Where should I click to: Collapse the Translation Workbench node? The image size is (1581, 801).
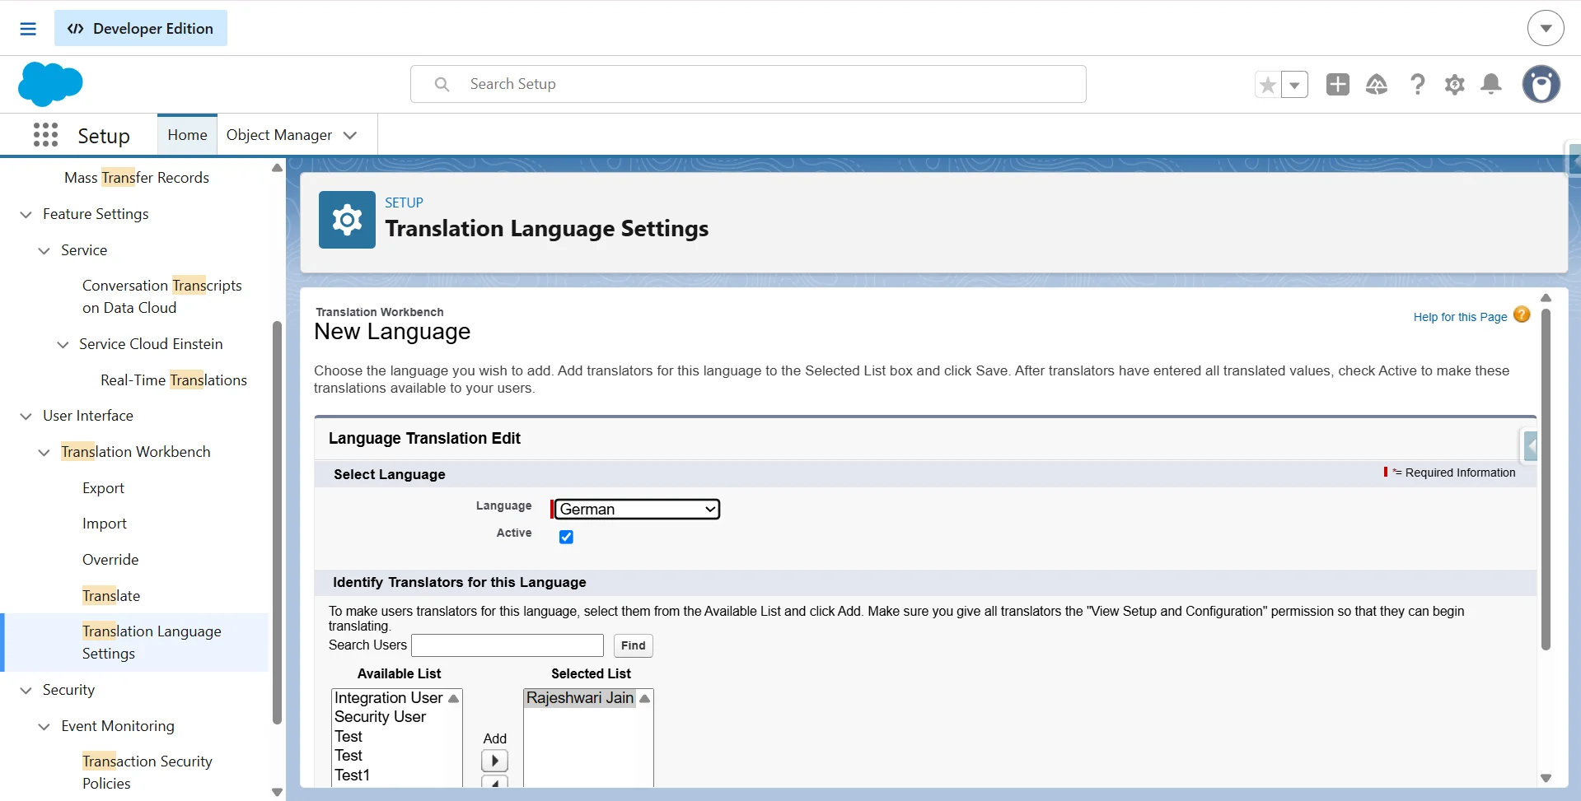tap(44, 452)
